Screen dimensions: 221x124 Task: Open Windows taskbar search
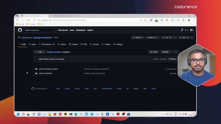click(23, 114)
